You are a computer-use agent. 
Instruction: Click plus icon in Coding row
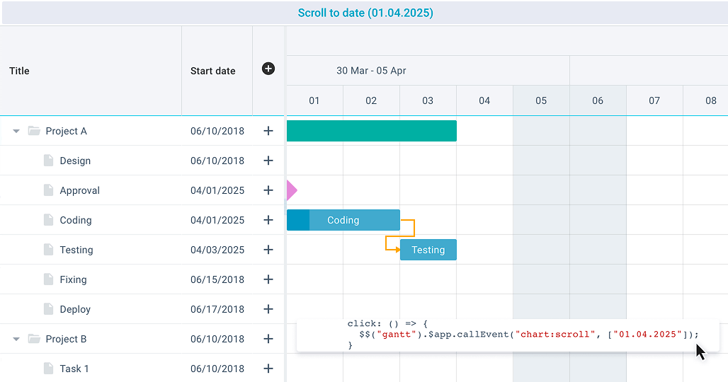tap(268, 220)
